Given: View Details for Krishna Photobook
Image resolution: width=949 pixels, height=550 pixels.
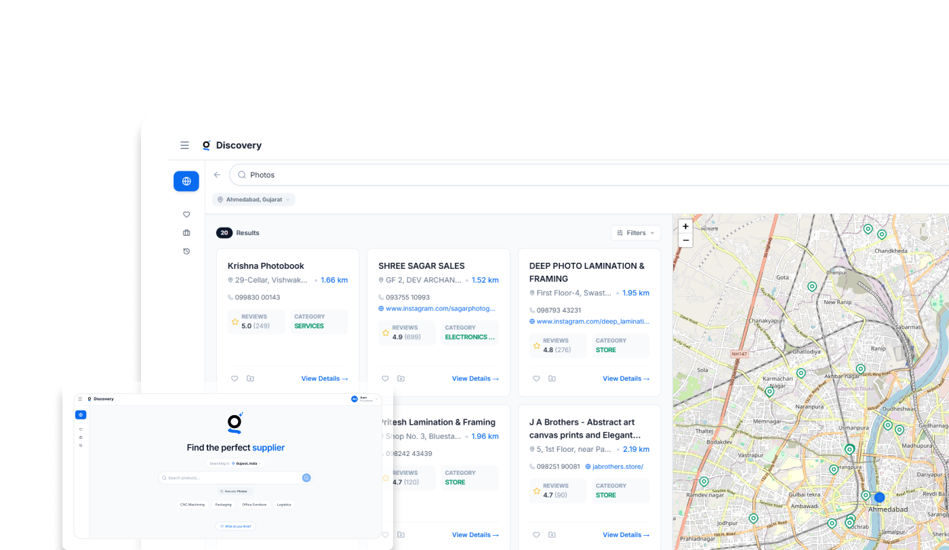Looking at the screenshot, I should point(324,379).
